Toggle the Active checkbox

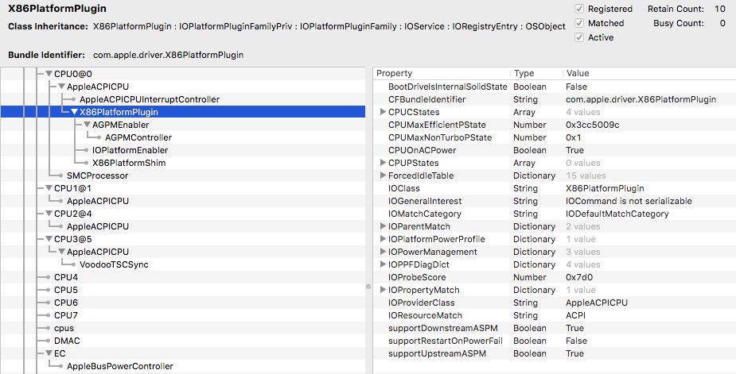pyautogui.click(x=579, y=37)
